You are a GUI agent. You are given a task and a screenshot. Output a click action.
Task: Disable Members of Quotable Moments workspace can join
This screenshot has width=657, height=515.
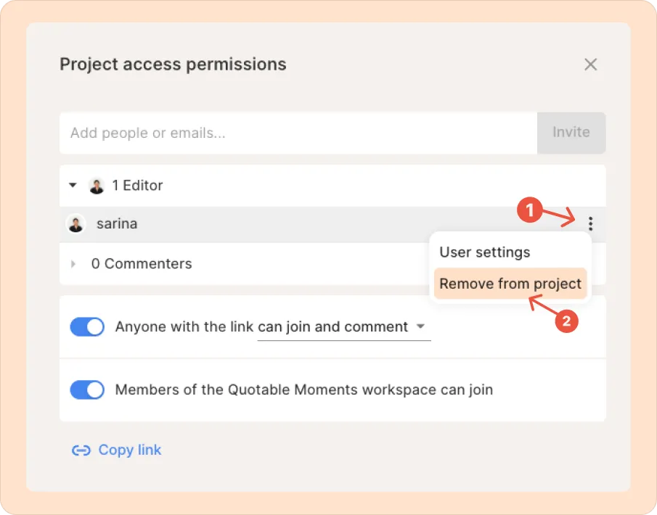87,390
